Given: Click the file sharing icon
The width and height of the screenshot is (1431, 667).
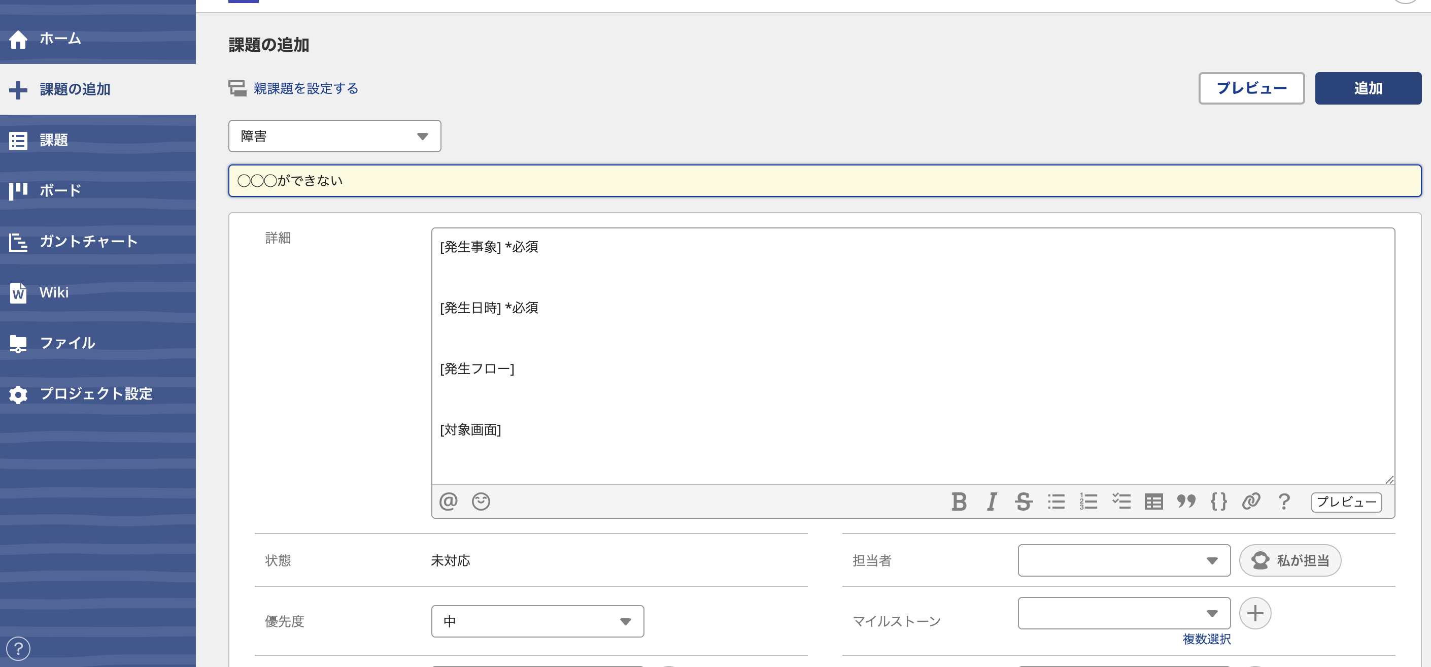Looking at the screenshot, I should click(18, 344).
